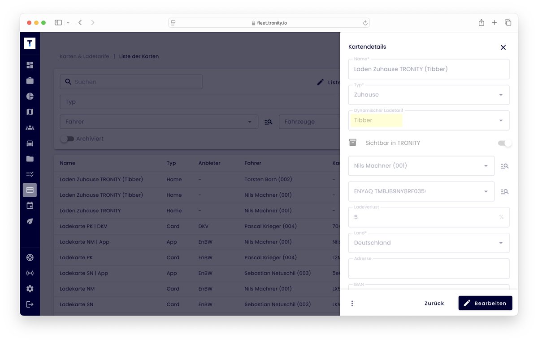Viewport: 538px width, 342px height.
Task: Click the Name field in Kartendetails
Action: point(429,69)
